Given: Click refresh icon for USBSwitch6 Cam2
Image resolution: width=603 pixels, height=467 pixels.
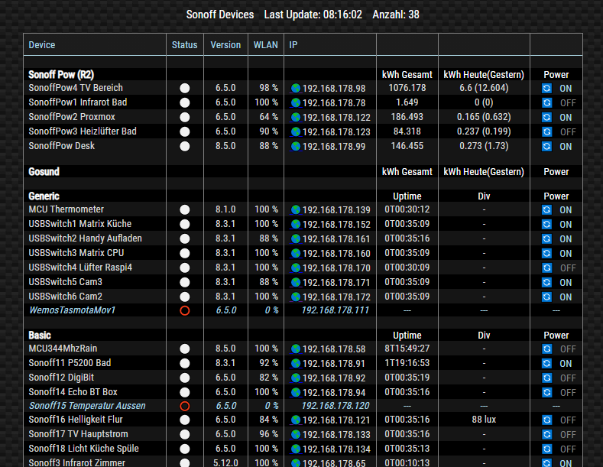Looking at the screenshot, I should pos(547,297).
